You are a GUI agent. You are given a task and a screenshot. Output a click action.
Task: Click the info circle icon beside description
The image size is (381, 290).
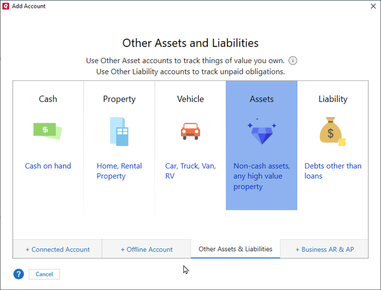293,61
